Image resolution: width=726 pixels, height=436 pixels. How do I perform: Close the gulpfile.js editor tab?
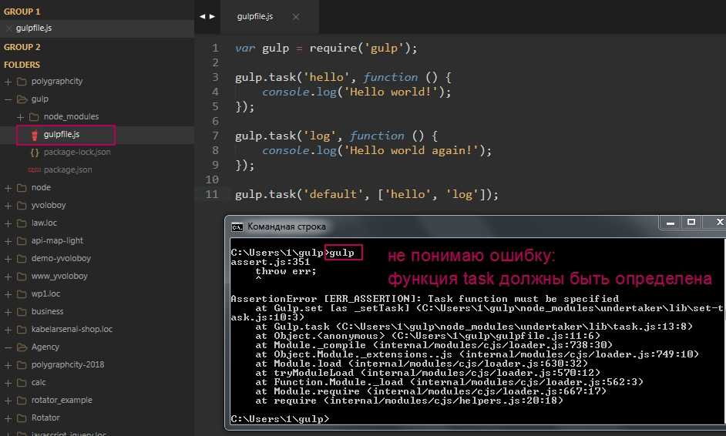coord(295,16)
